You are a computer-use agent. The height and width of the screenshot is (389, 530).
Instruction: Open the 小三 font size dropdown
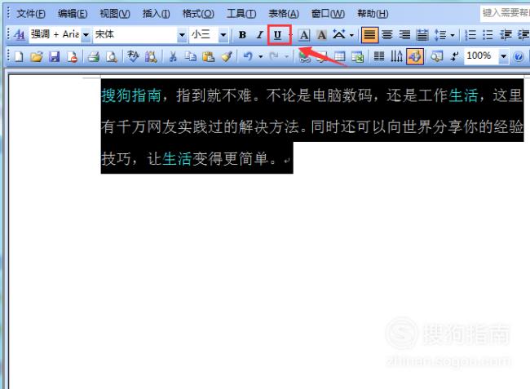(x=223, y=35)
